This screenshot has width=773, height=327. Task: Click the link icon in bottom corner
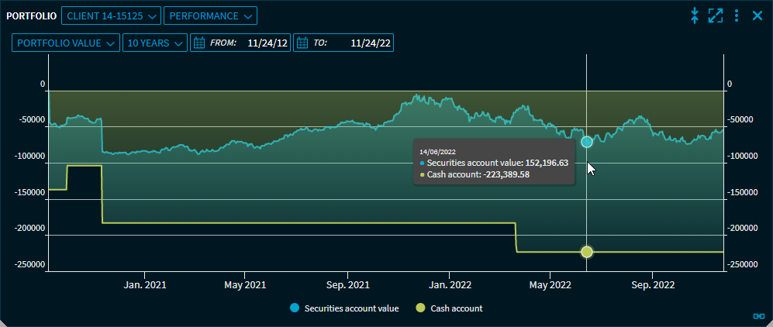coord(759,315)
